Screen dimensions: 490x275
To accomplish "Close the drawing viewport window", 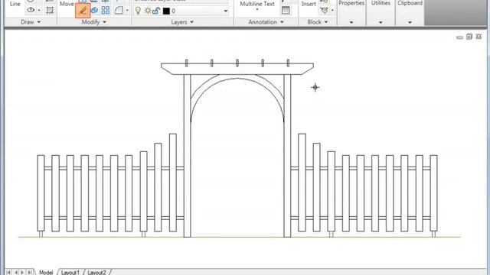I will pyautogui.click(x=479, y=37).
